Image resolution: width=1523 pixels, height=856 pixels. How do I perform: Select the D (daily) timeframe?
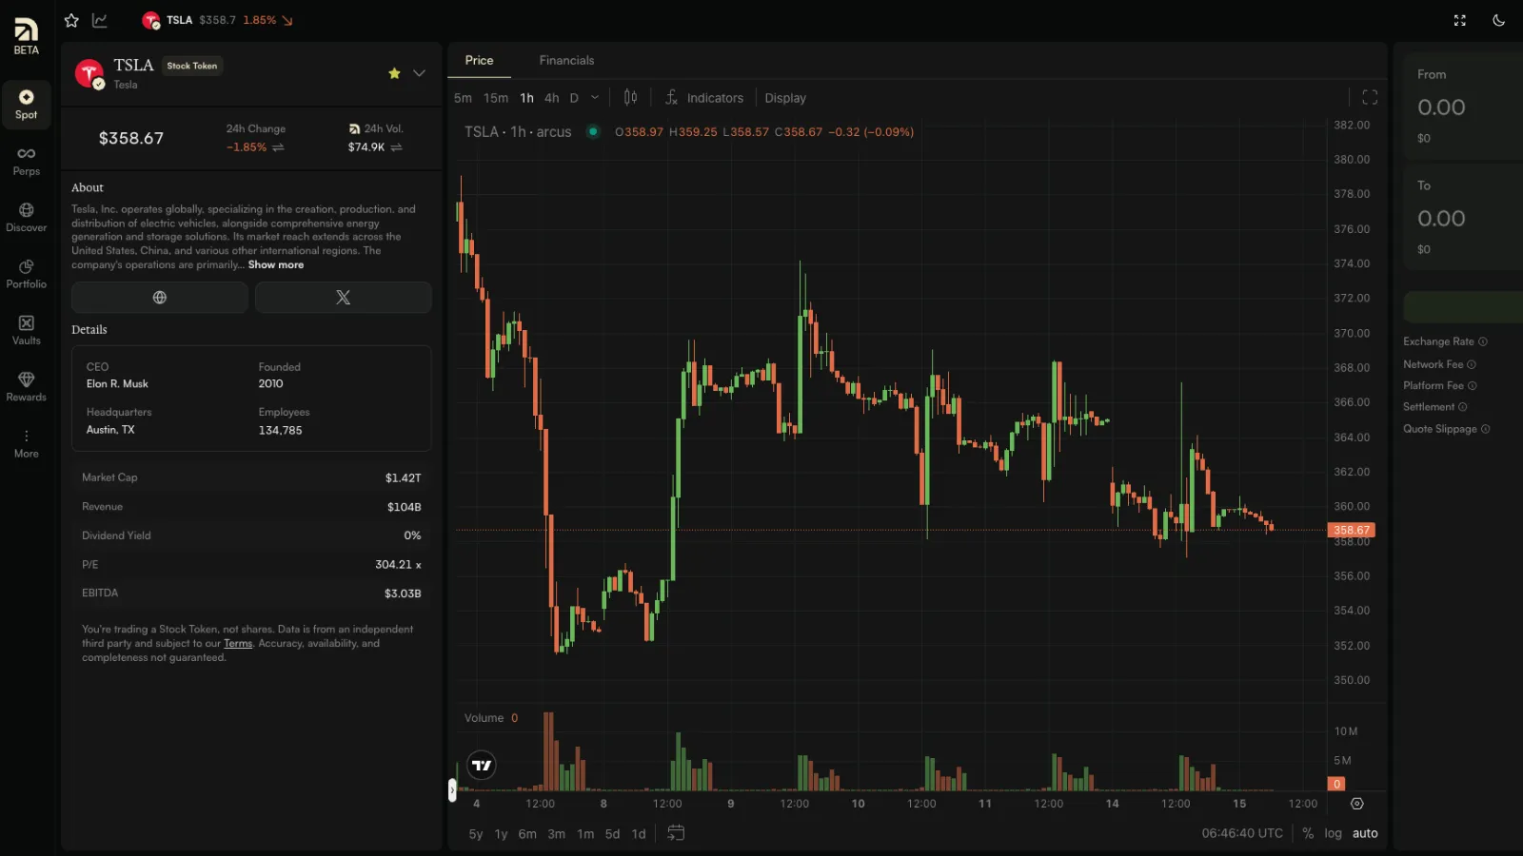[x=574, y=98]
